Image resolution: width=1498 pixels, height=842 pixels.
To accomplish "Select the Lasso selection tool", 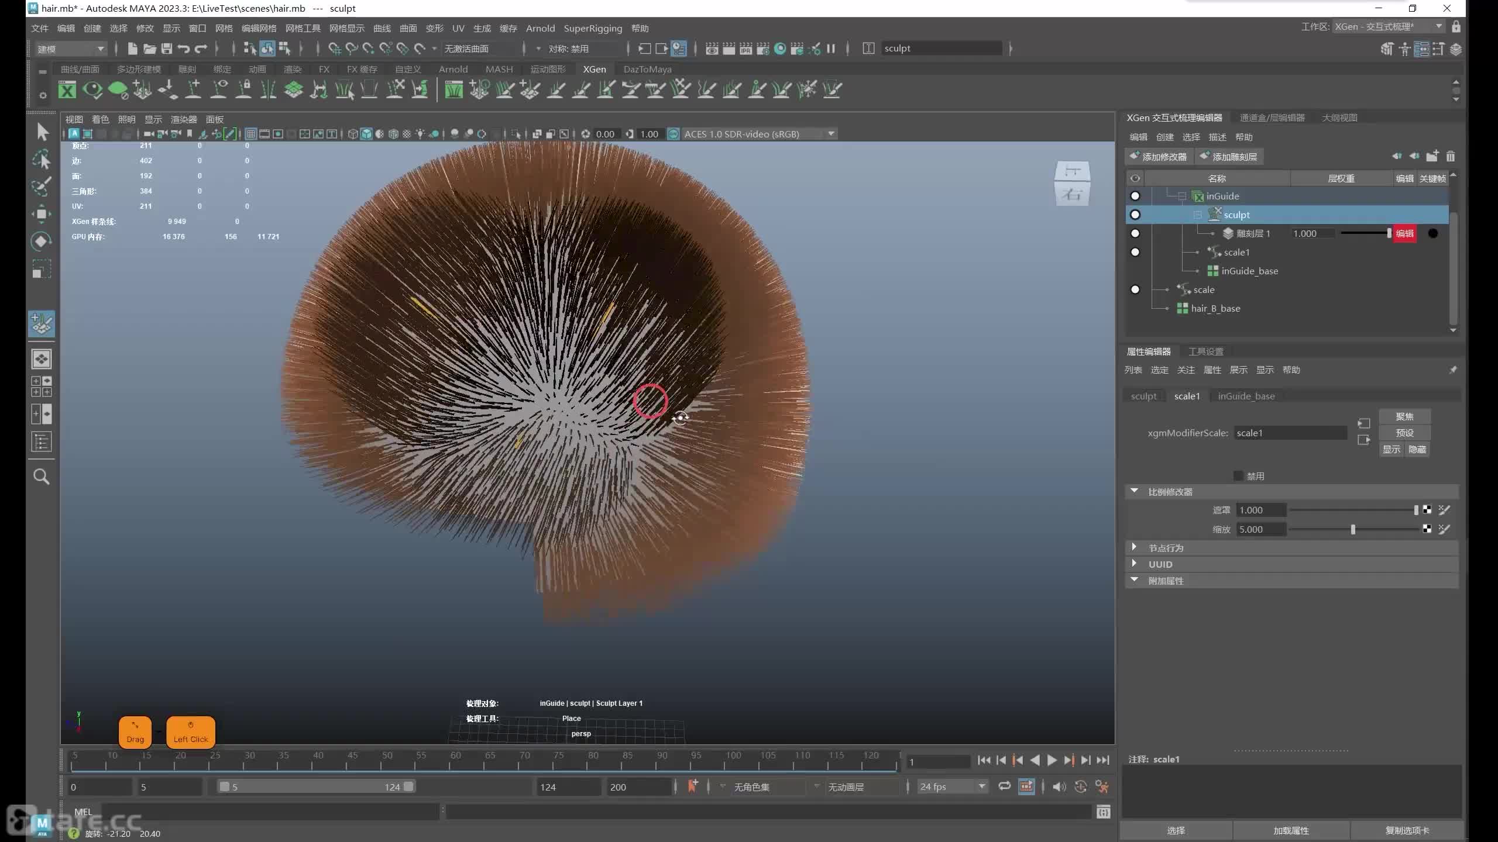I will 42,159.
